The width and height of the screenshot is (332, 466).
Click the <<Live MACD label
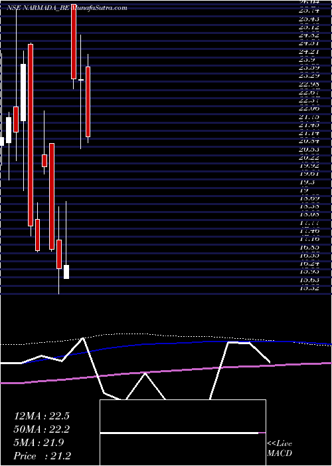point(280,449)
